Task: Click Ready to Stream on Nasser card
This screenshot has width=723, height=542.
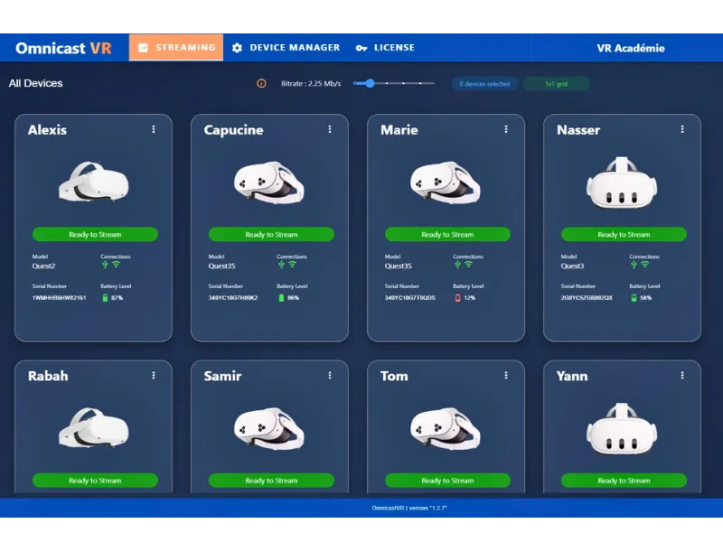Action: [x=624, y=234]
